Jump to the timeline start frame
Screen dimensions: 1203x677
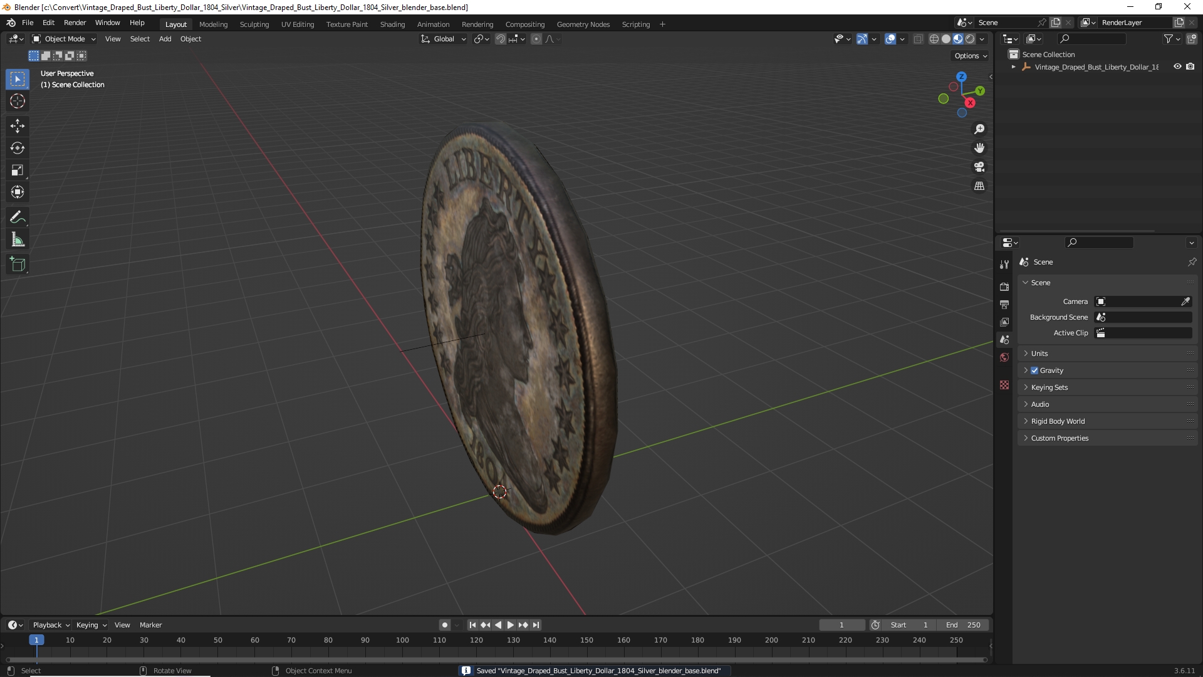pyautogui.click(x=472, y=625)
